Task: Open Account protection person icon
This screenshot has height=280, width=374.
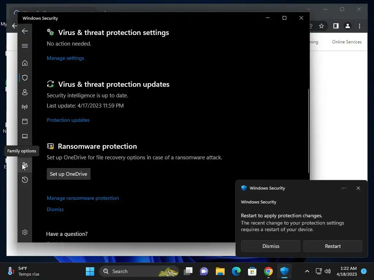Action: coord(25,92)
